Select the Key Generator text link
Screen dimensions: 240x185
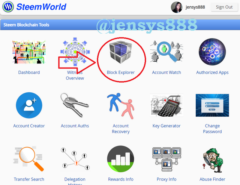(x=166, y=126)
